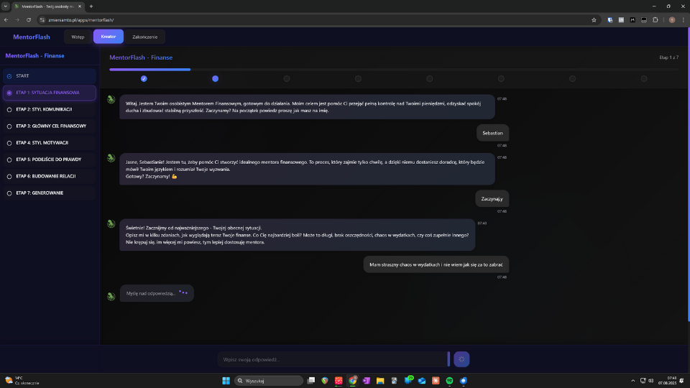
Task: Open the Zakończenie tab
Action: pos(144,37)
